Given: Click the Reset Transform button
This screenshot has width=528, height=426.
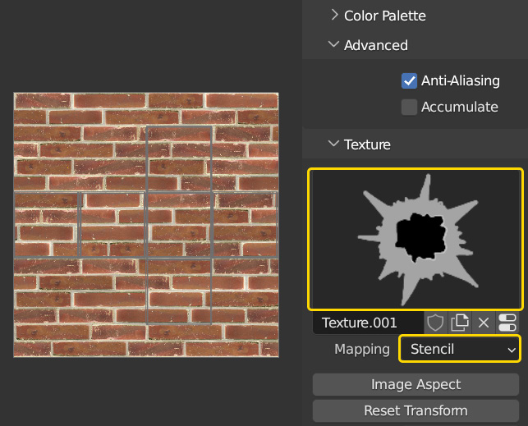Looking at the screenshot, I should (x=416, y=410).
